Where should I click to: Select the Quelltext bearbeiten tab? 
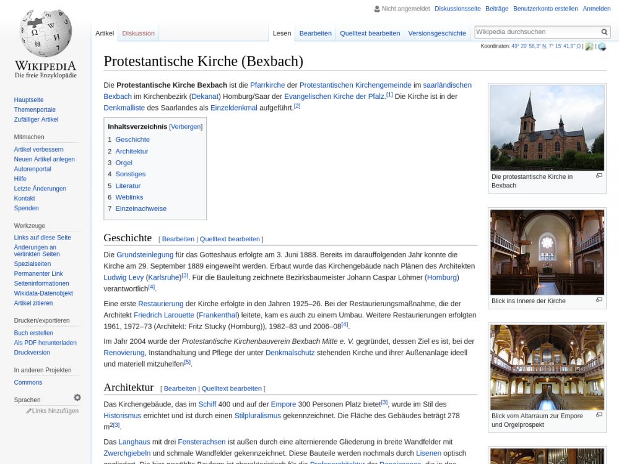370,33
